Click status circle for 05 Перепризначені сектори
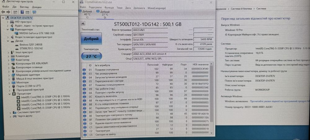 (84, 81)
